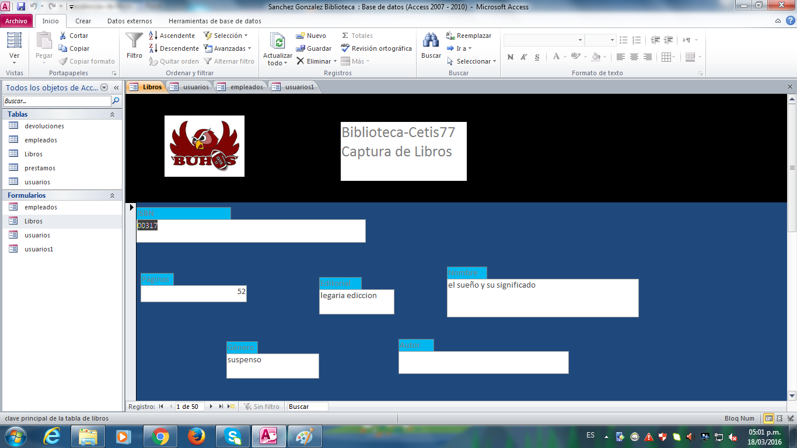Open the Avanzadas filter dropdown
Viewport: 797px width, 448px height.
coord(228,48)
